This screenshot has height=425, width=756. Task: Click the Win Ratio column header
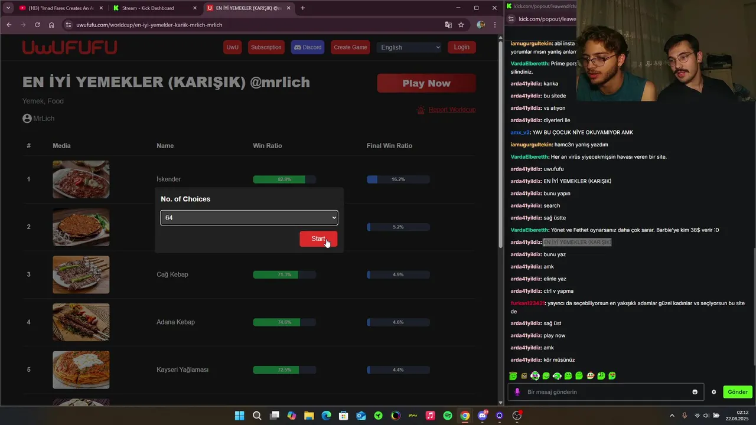pyautogui.click(x=267, y=146)
